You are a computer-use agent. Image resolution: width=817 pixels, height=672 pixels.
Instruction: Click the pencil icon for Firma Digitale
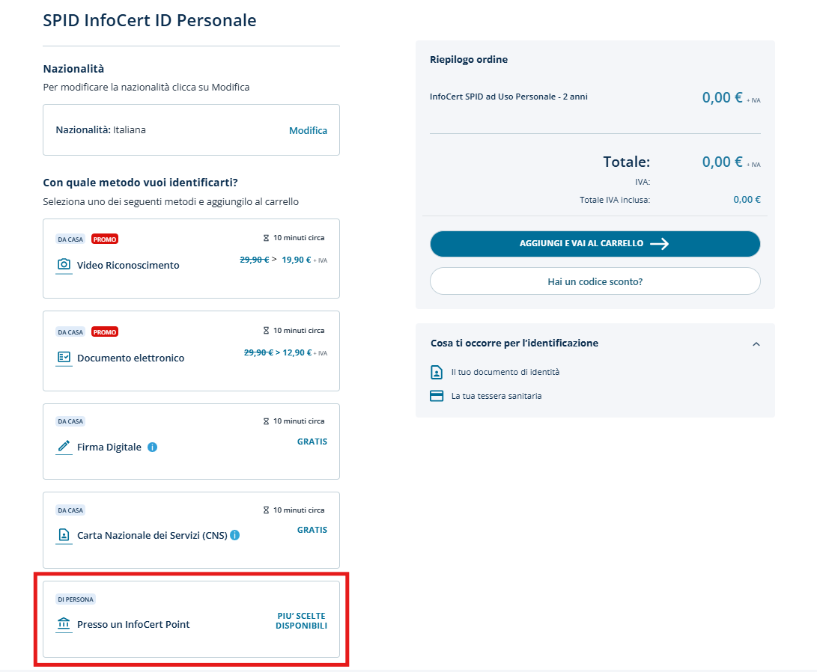click(64, 446)
